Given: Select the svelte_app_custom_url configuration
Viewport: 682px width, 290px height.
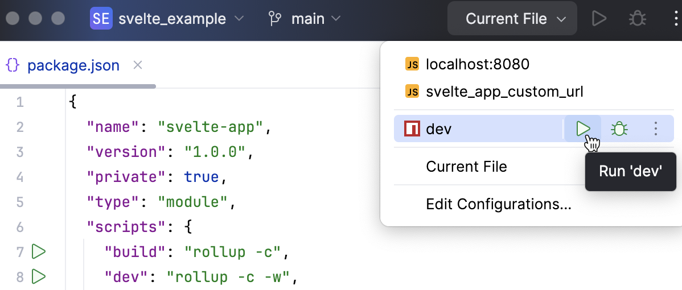Looking at the screenshot, I should pyautogui.click(x=504, y=92).
